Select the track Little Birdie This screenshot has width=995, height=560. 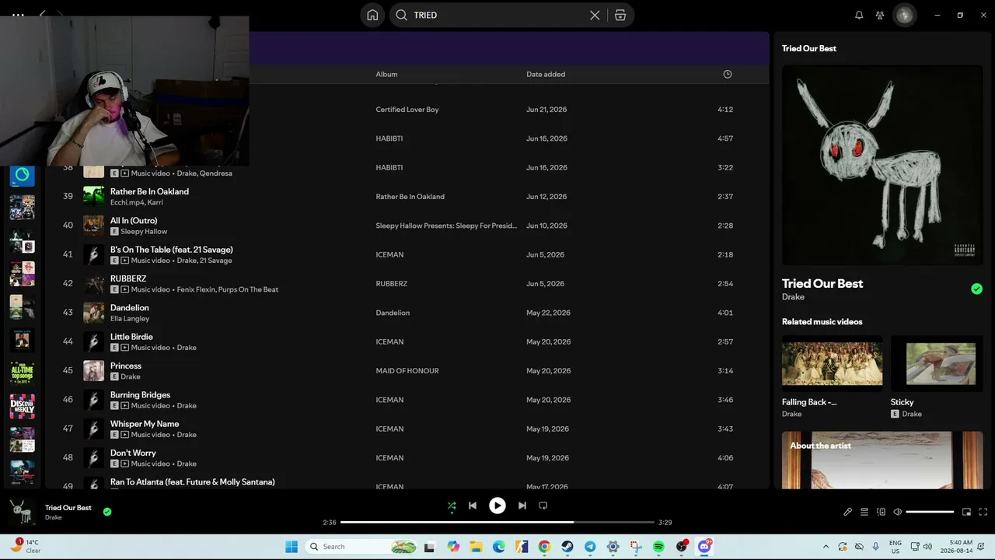pyautogui.click(x=131, y=337)
